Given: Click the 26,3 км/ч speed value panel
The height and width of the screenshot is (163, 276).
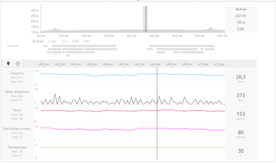Looking at the screenshot, I should (x=241, y=78).
